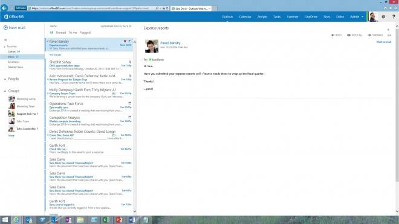This screenshot has width=399, height=224.
Task: Flag the Pavel Bansky message
Action: (x=129, y=41)
